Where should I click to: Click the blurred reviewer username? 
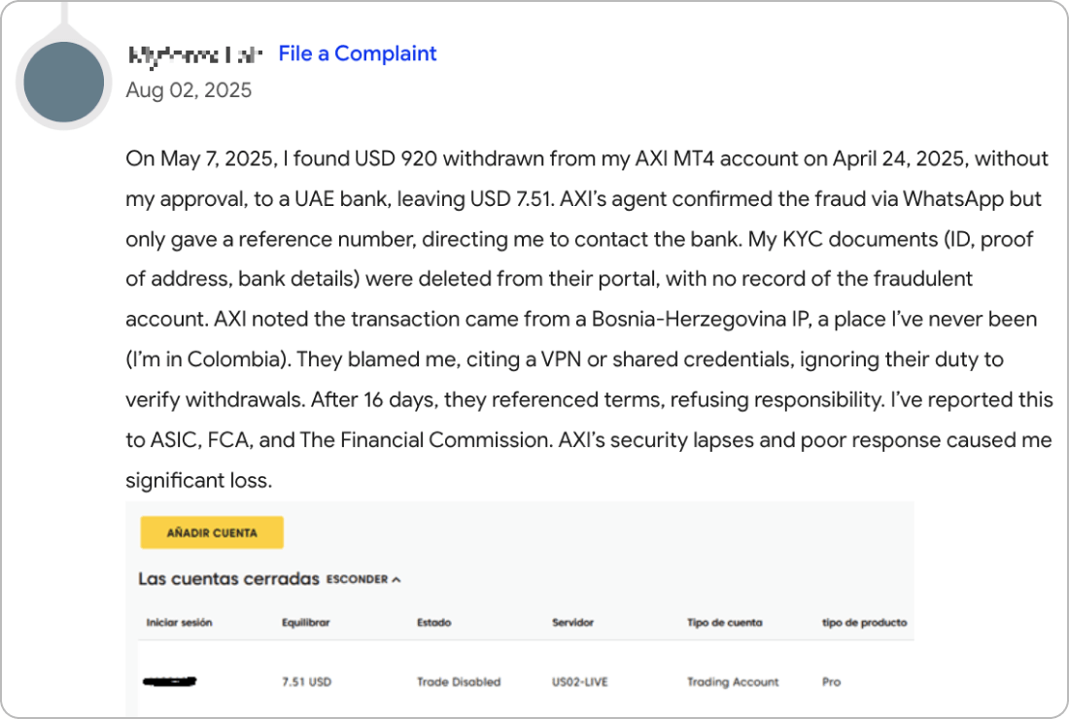tap(195, 54)
